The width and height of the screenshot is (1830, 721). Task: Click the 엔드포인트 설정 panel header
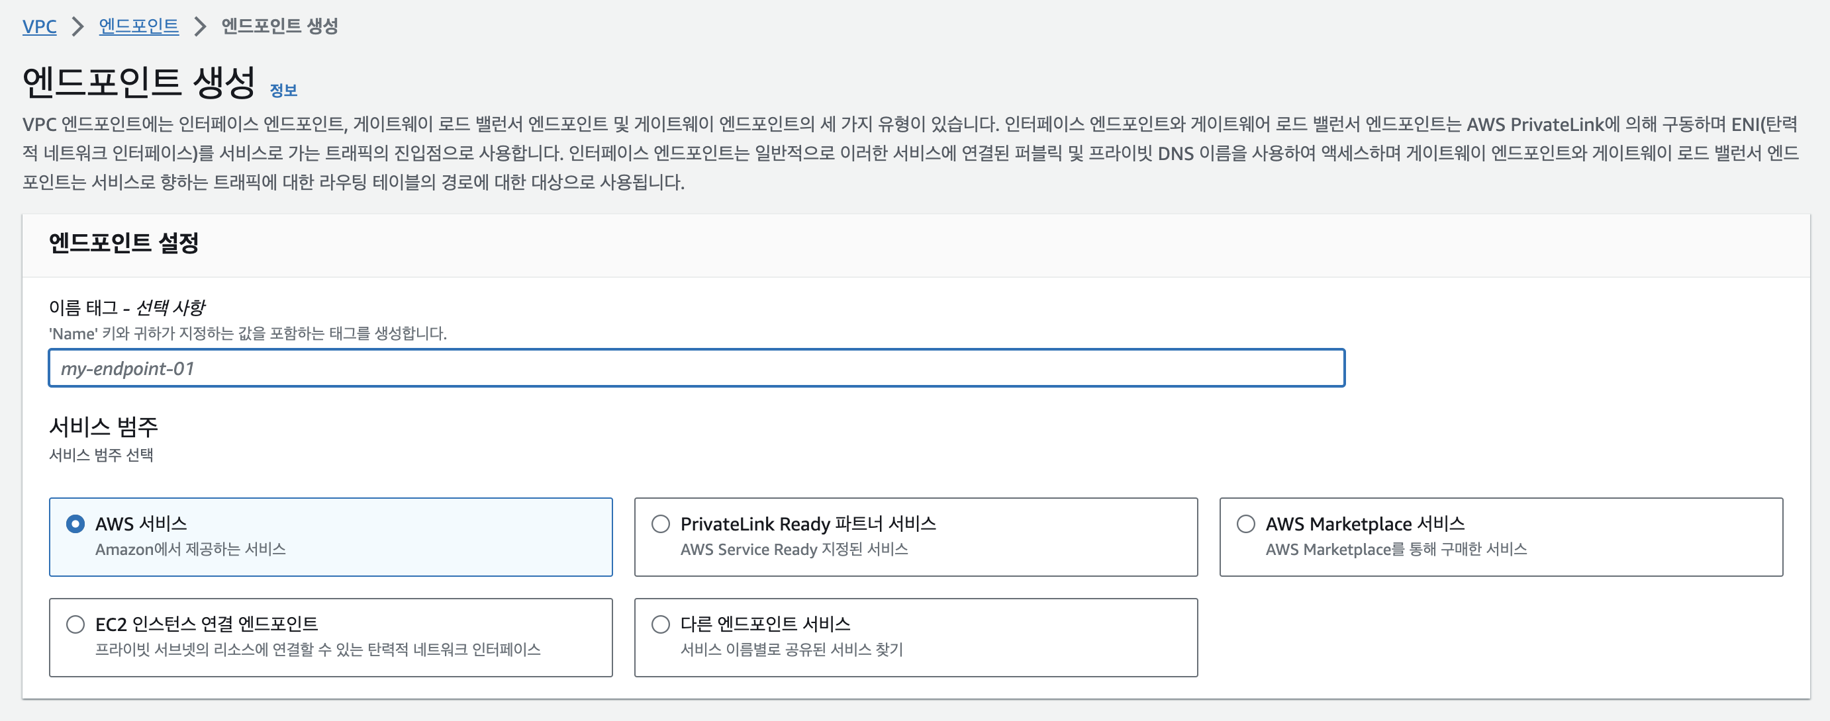[124, 243]
